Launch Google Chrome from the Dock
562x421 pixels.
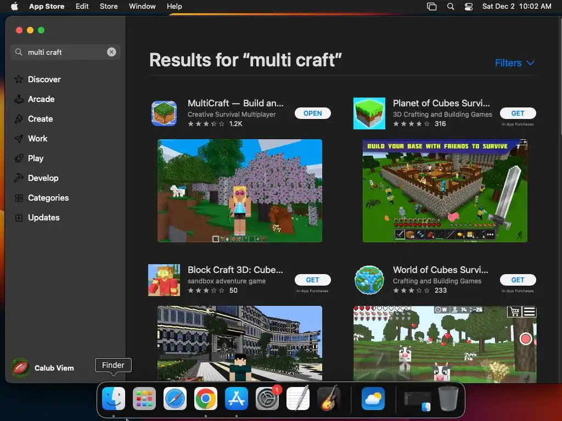coord(206,399)
